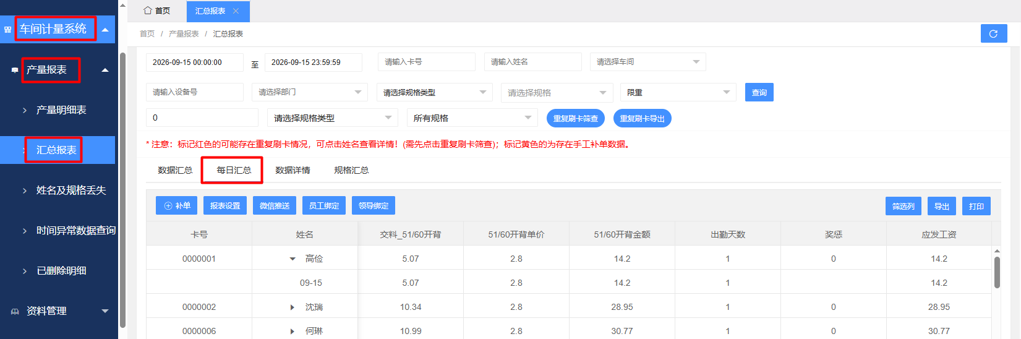Click the 筛选列 button
The width and height of the screenshot is (1021, 339).
(x=904, y=206)
